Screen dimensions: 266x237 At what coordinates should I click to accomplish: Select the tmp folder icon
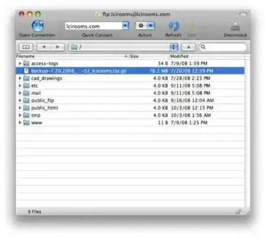[x=26, y=115]
